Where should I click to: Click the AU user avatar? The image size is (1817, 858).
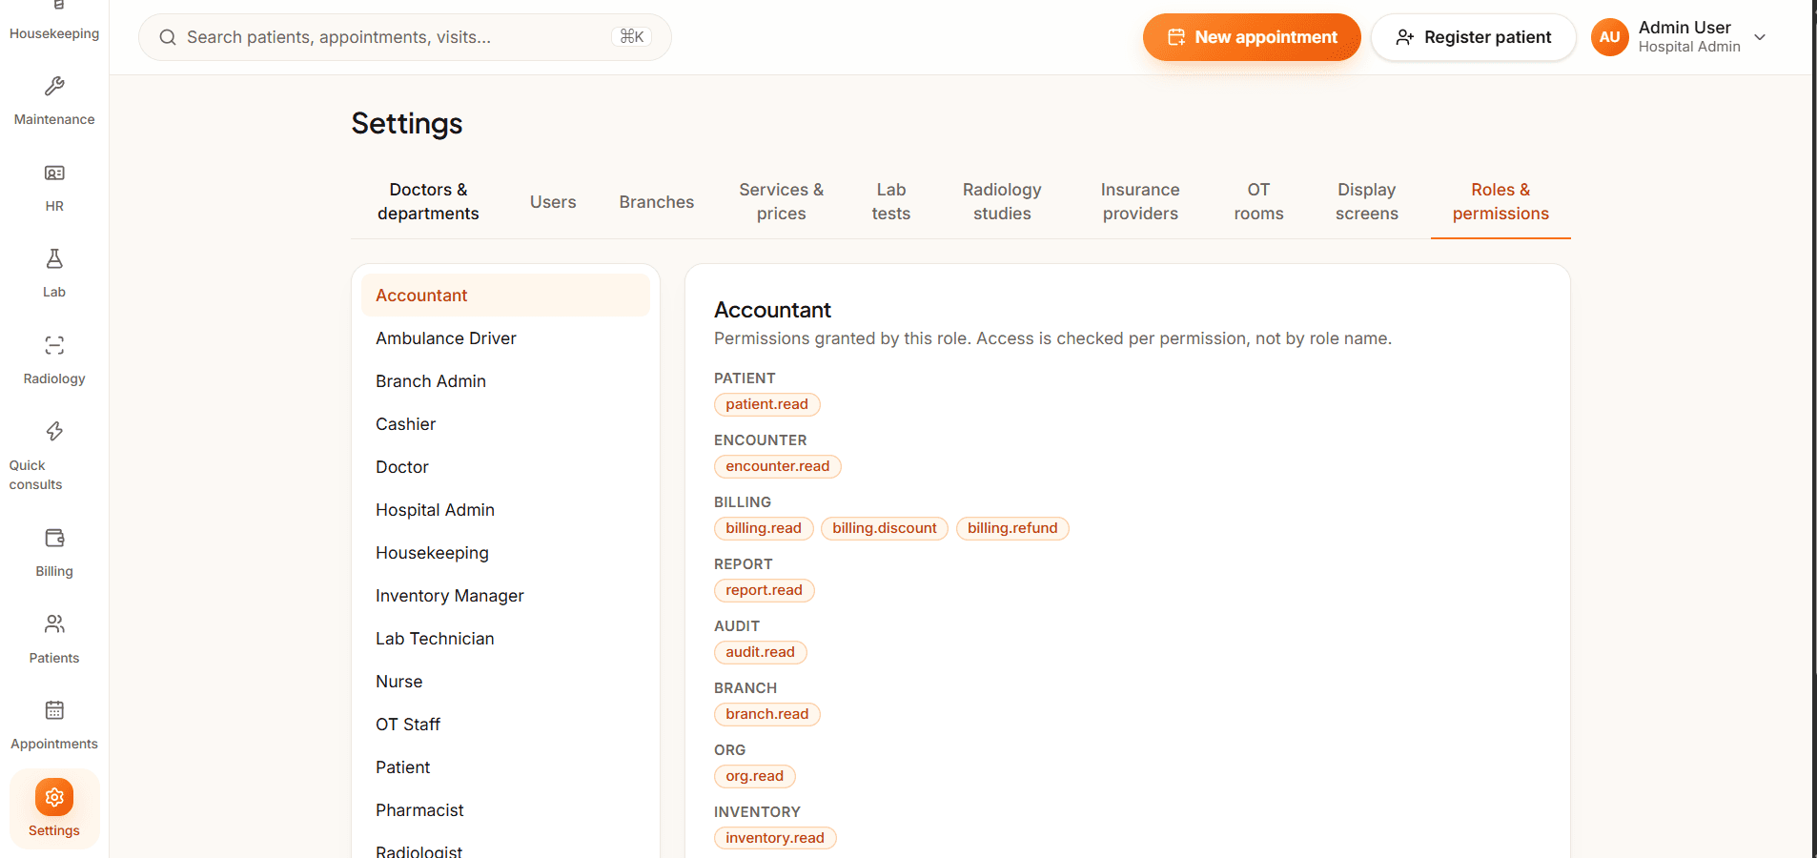1610,37
